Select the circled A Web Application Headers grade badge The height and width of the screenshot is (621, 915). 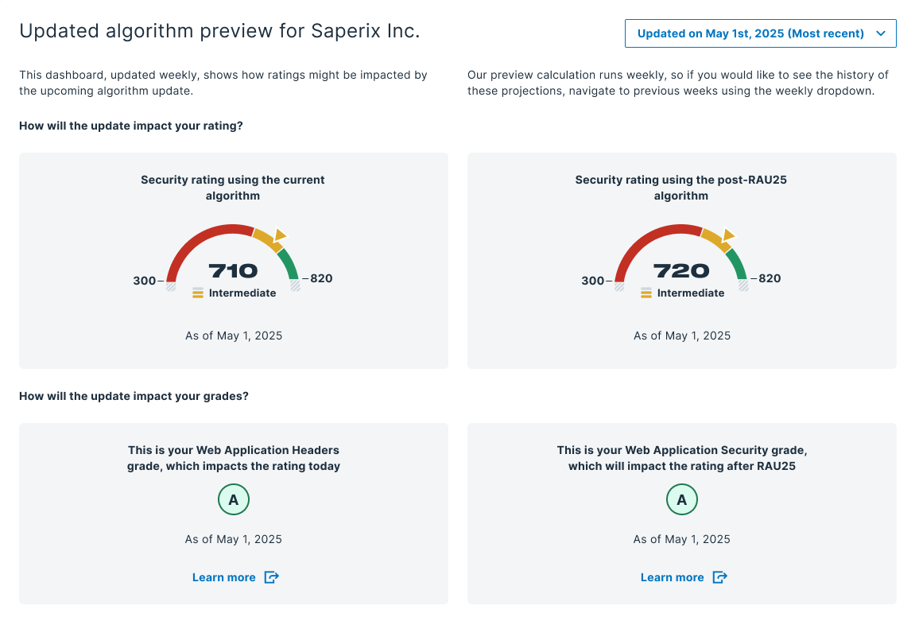[233, 499]
